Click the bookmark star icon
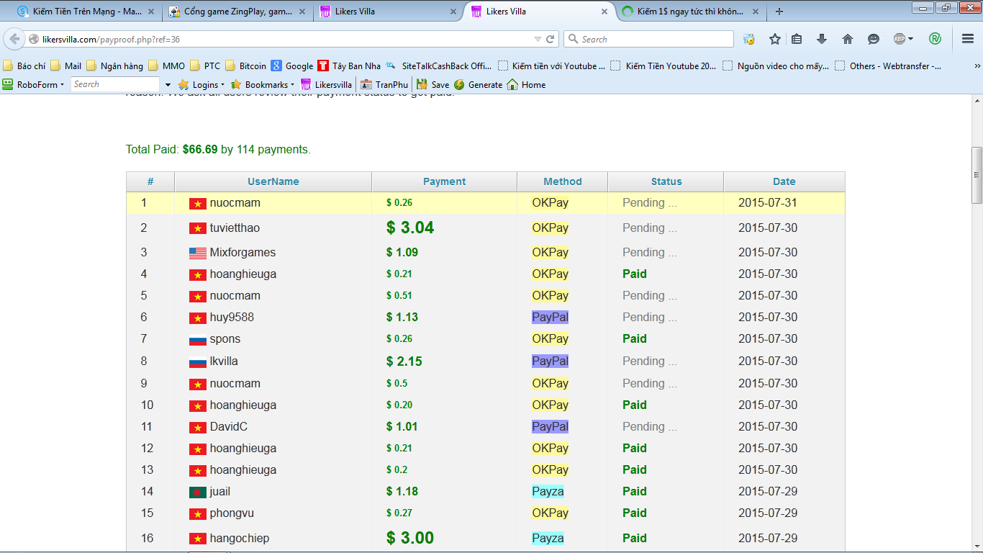Image resolution: width=983 pixels, height=553 pixels. (774, 39)
